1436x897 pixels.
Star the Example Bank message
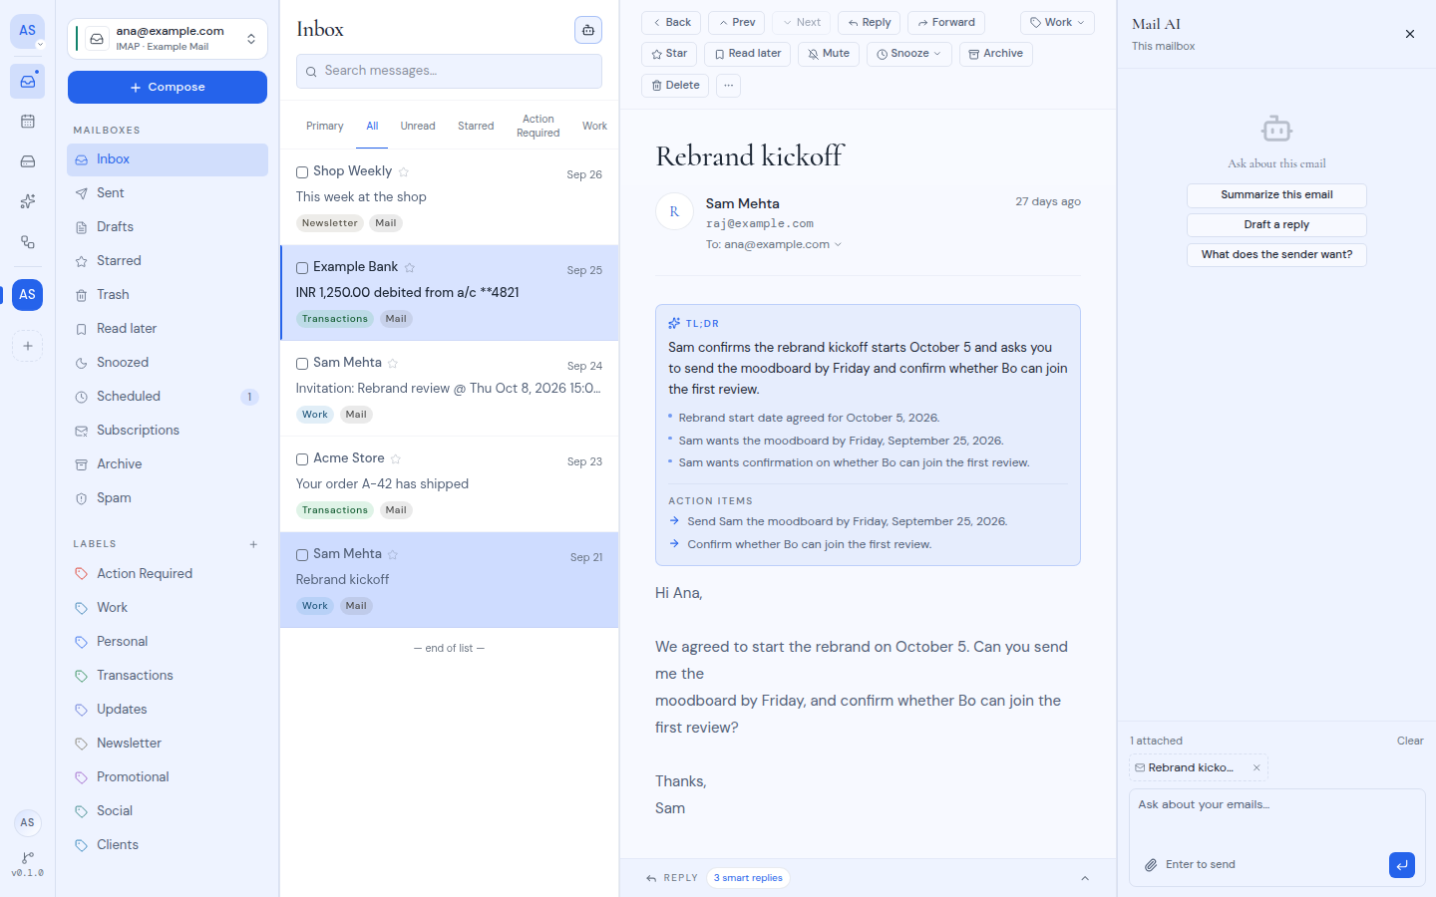(410, 267)
